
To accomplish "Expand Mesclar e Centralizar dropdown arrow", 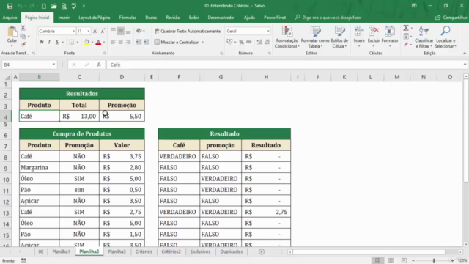I will click(203, 43).
